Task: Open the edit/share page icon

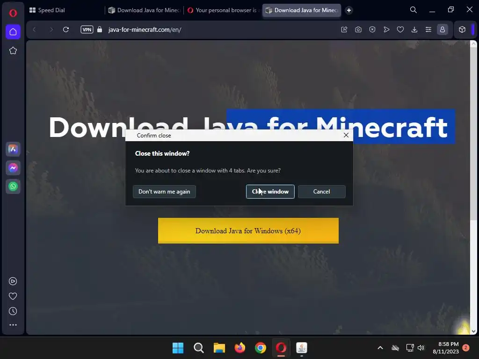Action: click(x=344, y=29)
